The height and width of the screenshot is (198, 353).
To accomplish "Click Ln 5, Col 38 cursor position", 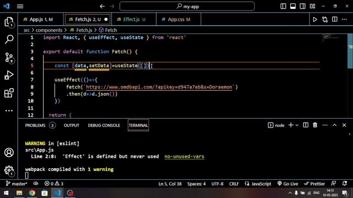I will click(170, 184).
